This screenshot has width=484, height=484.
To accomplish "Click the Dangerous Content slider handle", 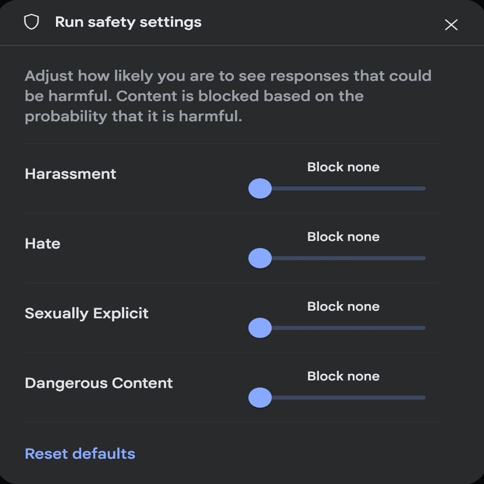I will tap(260, 398).
